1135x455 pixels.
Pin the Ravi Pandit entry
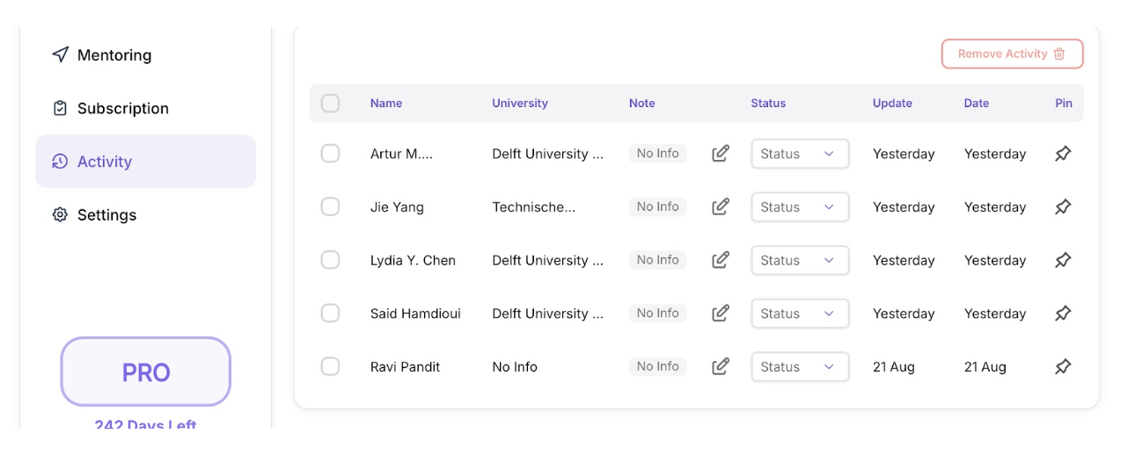click(1063, 367)
